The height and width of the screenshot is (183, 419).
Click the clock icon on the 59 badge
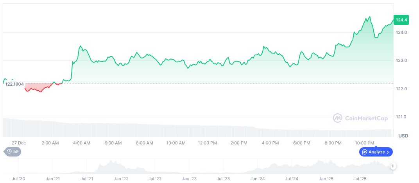(x=9, y=151)
